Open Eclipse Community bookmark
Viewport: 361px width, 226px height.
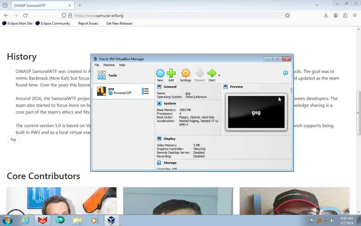(x=53, y=23)
